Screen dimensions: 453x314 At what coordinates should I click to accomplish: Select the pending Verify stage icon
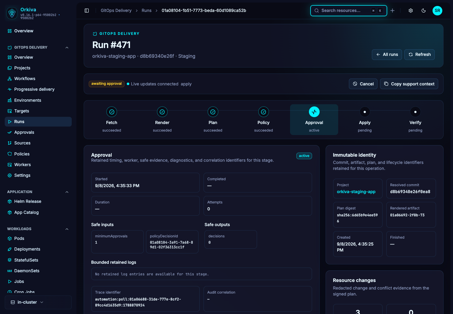pyautogui.click(x=416, y=112)
